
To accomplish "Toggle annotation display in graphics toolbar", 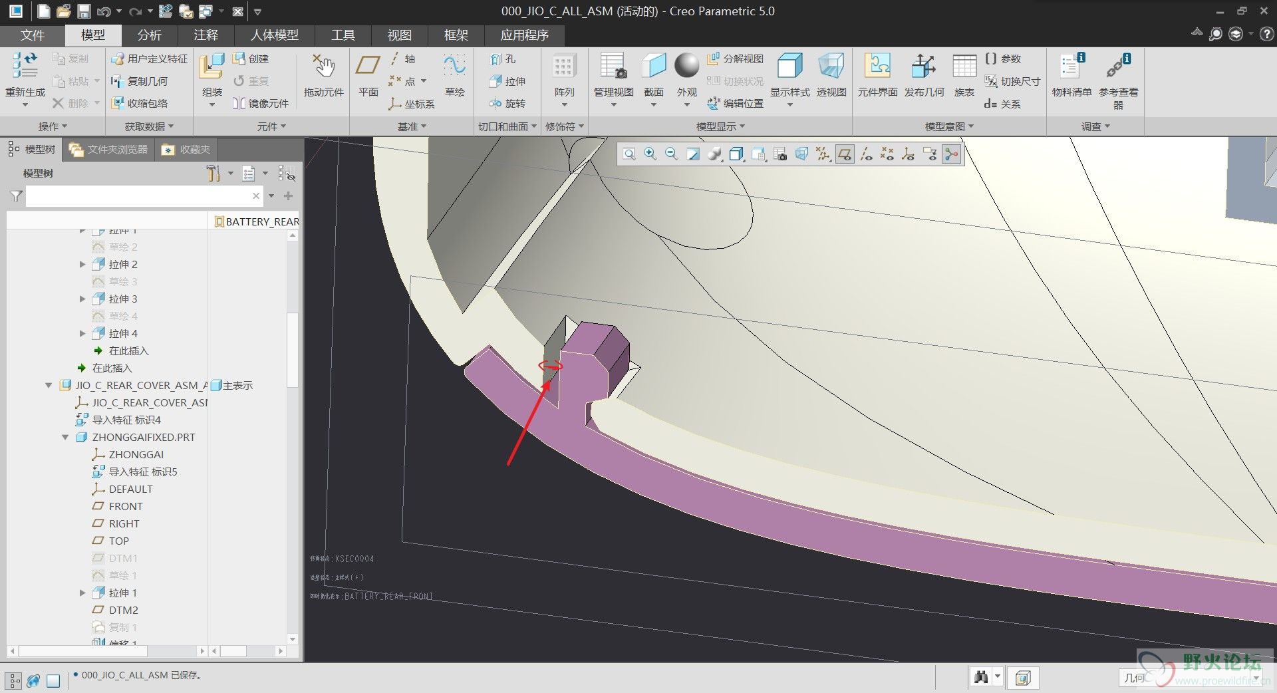I will pyautogui.click(x=930, y=154).
